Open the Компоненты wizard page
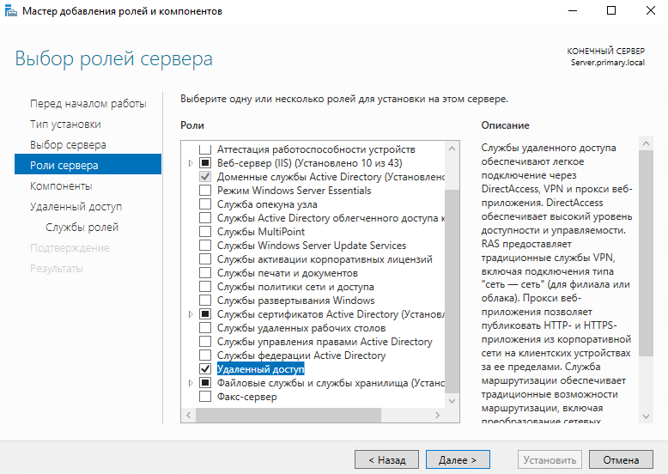Viewport: 668px width, 474px height. point(61,186)
